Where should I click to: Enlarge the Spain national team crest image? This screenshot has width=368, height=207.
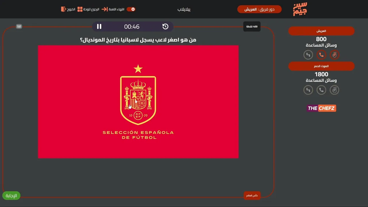pyautogui.click(x=138, y=101)
